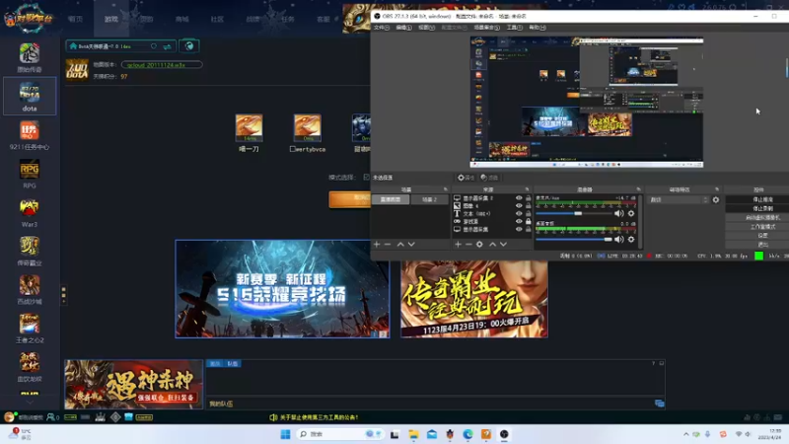Move source up in the sources toolbar
Image resolution: width=789 pixels, height=444 pixels.
492,244
